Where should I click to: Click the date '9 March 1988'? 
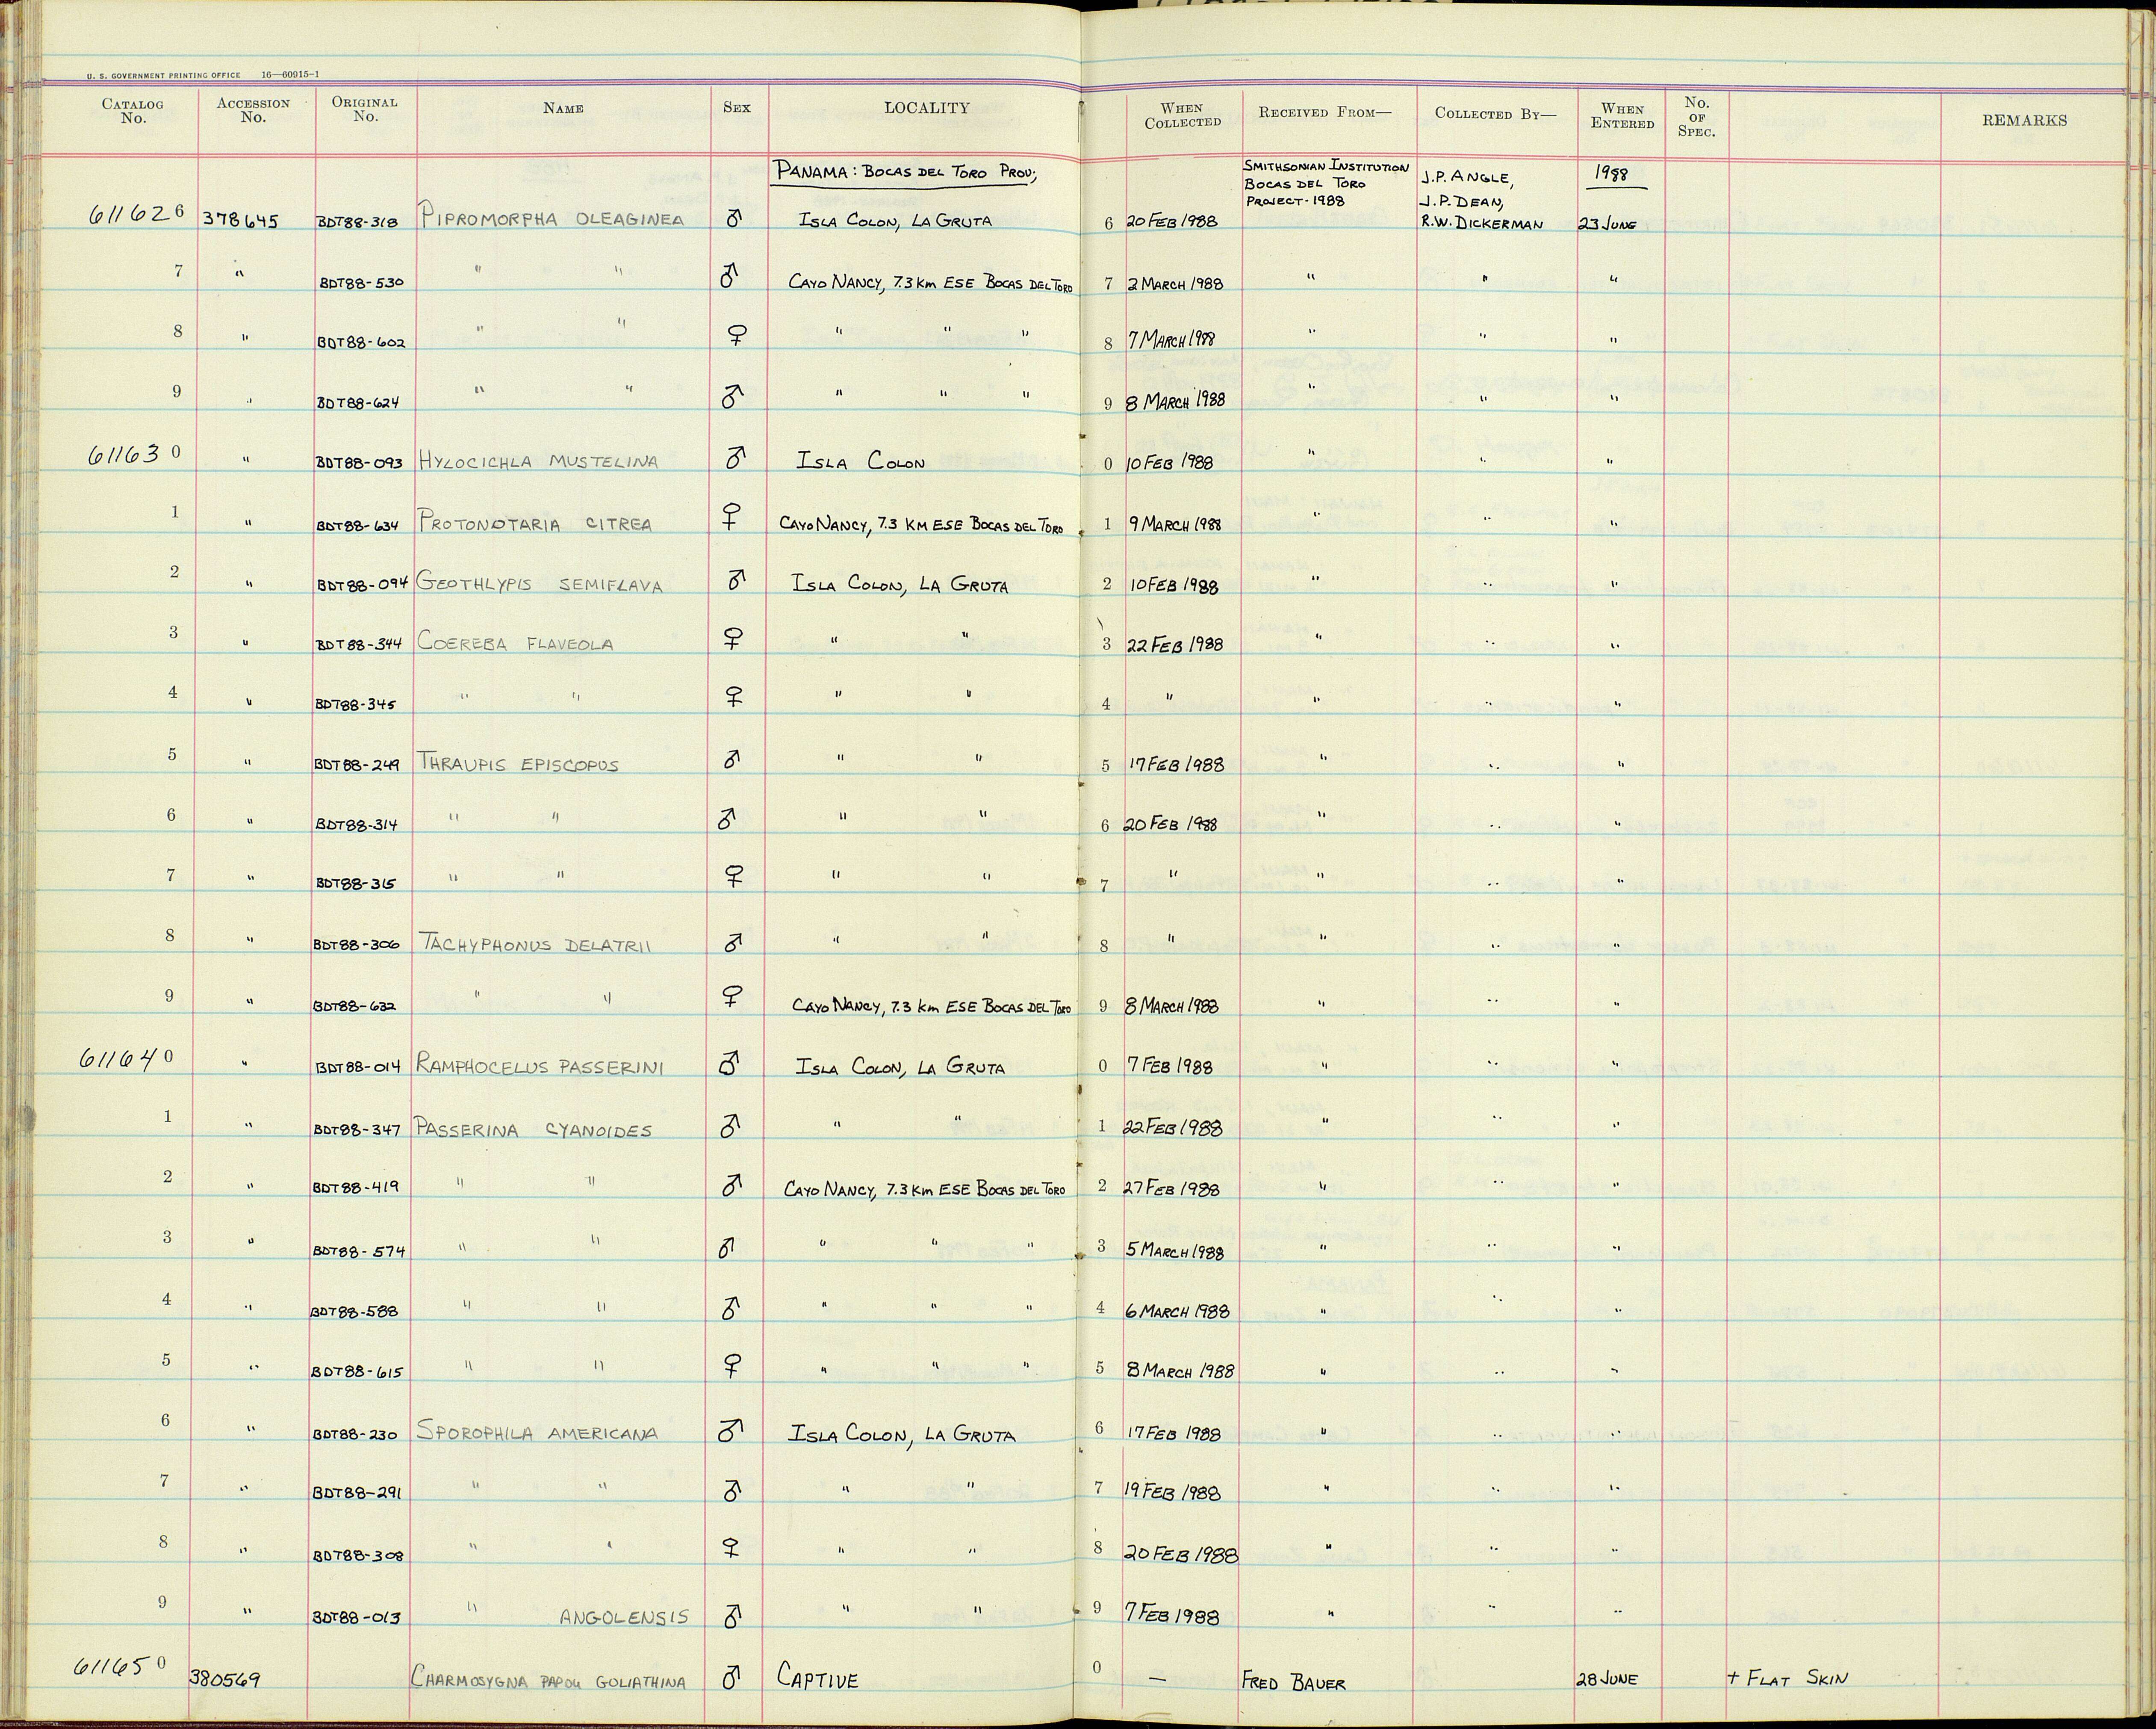click(1175, 524)
